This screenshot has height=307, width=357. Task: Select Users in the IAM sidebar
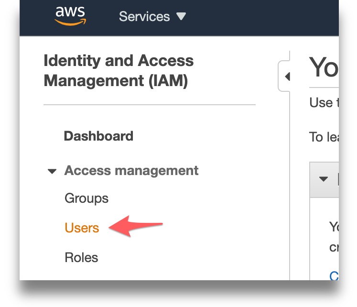click(82, 228)
